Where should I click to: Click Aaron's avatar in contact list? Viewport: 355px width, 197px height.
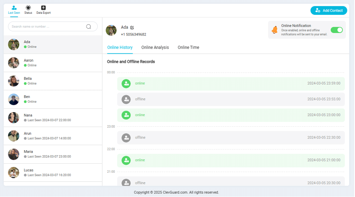coord(13,63)
